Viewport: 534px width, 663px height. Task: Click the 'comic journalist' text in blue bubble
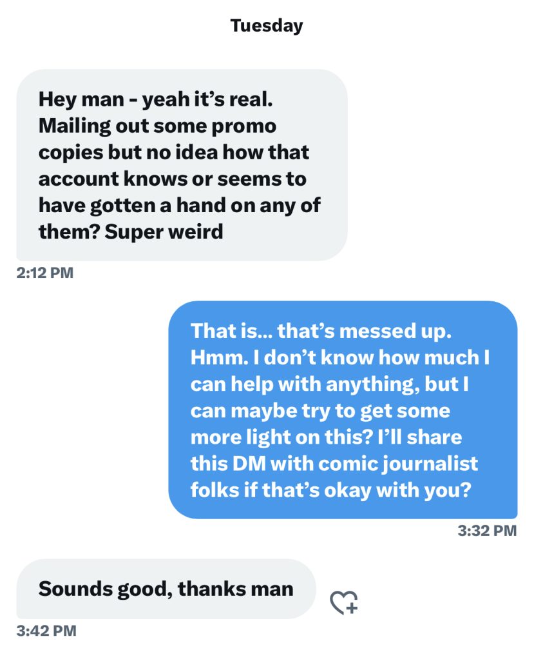(398, 464)
